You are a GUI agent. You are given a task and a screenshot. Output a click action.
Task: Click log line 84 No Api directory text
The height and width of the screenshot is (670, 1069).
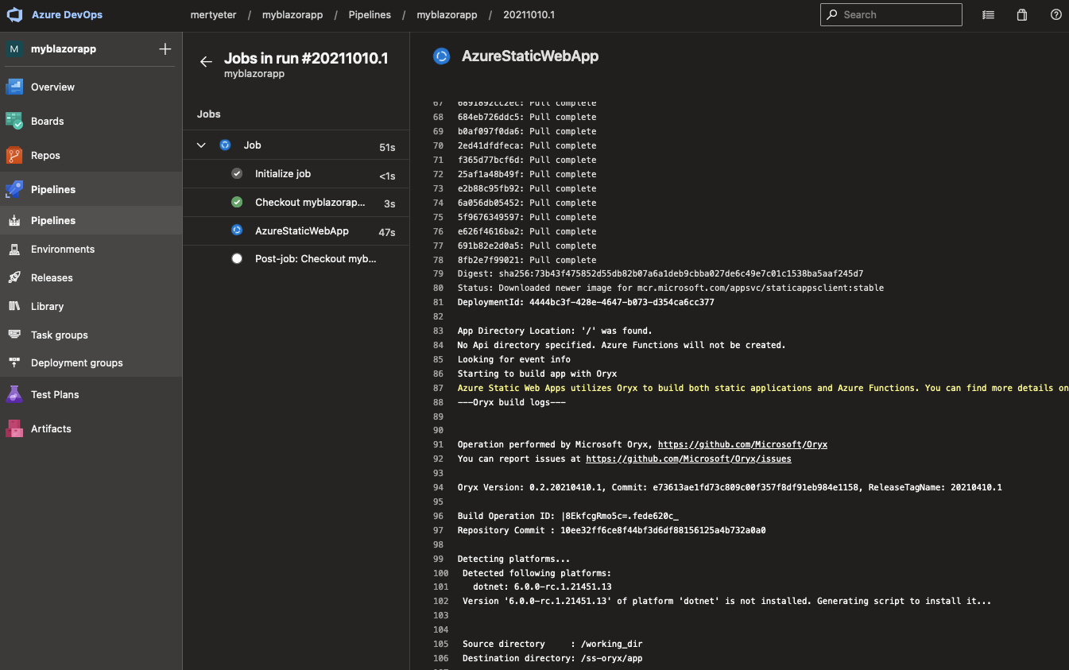622,345
